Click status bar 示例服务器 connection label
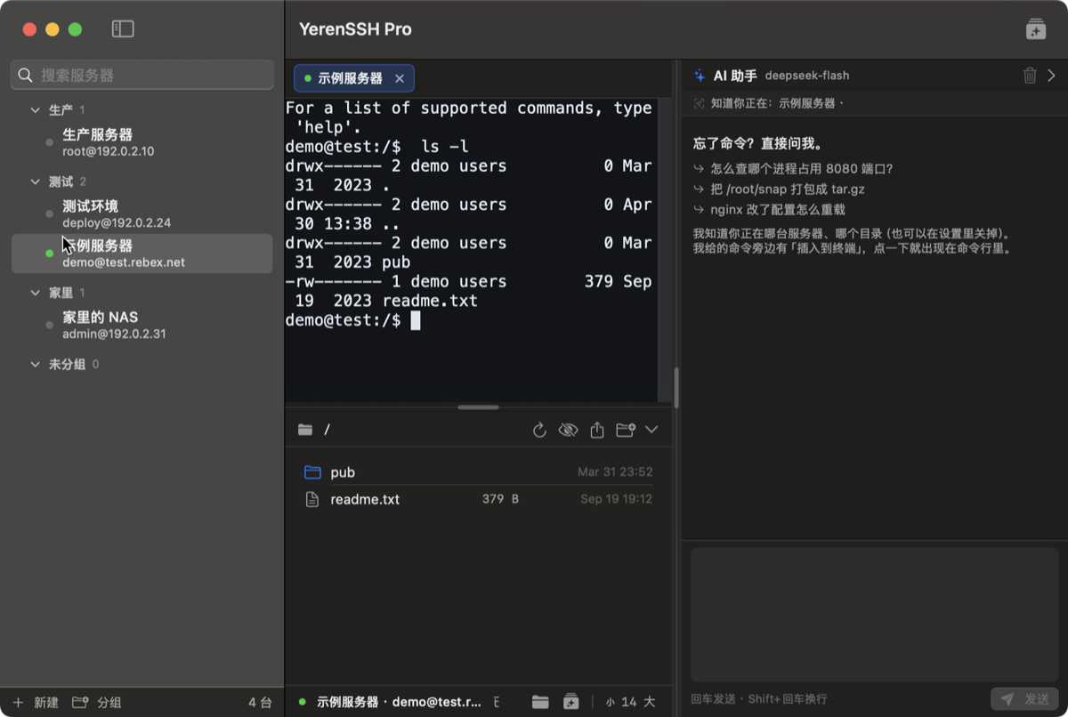This screenshot has height=717, width=1068. point(399,703)
